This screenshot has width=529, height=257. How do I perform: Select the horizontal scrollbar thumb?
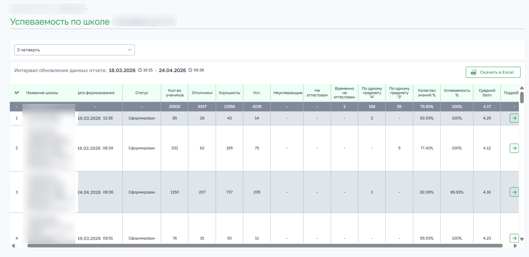pyautogui.click(x=265, y=245)
